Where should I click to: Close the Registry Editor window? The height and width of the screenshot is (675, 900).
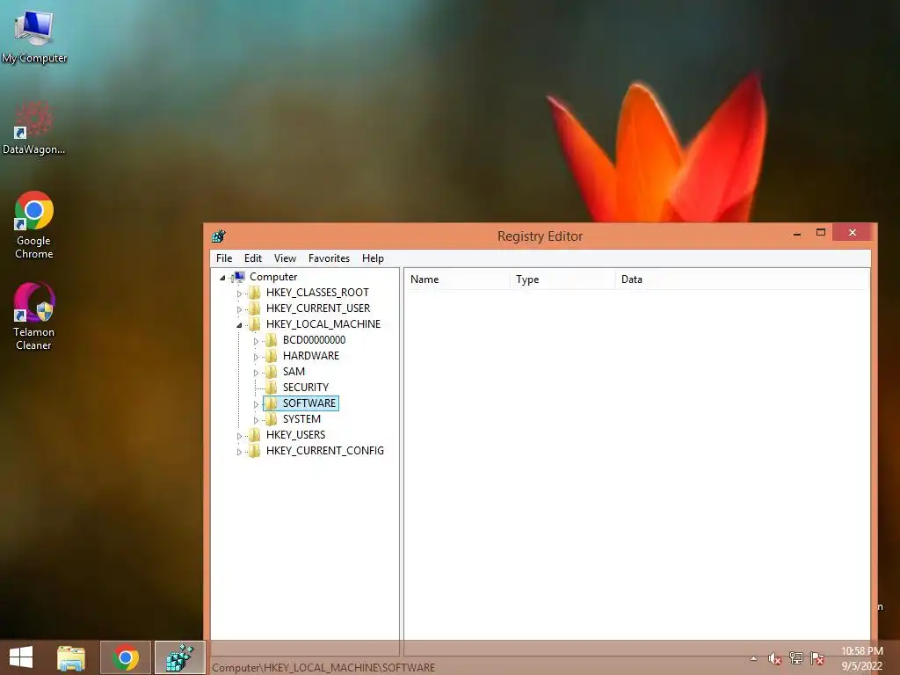[853, 232]
